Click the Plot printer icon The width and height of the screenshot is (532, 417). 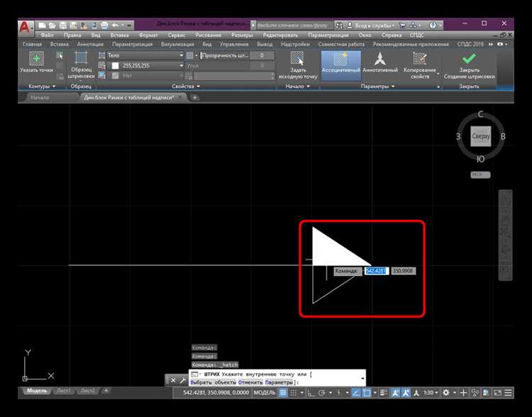tap(104, 26)
